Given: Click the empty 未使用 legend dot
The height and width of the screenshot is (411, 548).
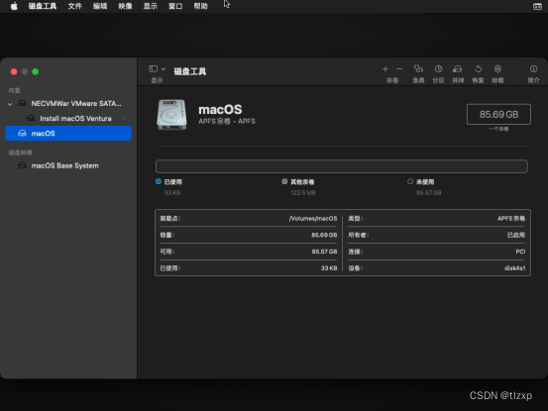Looking at the screenshot, I should tap(410, 181).
